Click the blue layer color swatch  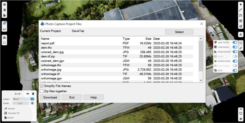32,99
